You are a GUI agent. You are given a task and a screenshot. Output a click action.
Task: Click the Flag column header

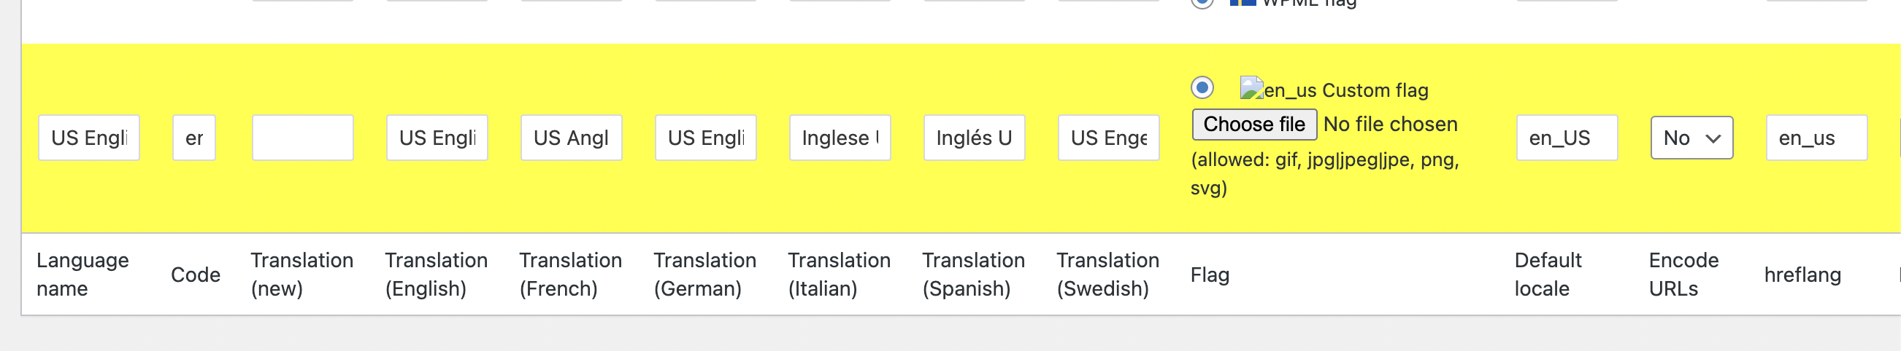[1210, 275]
